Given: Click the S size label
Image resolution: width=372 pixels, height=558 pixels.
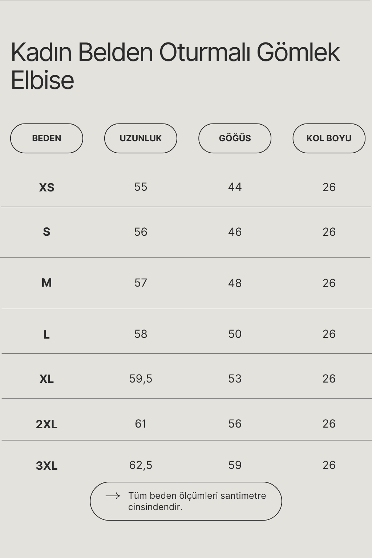Looking at the screenshot, I should click(46, 232).
